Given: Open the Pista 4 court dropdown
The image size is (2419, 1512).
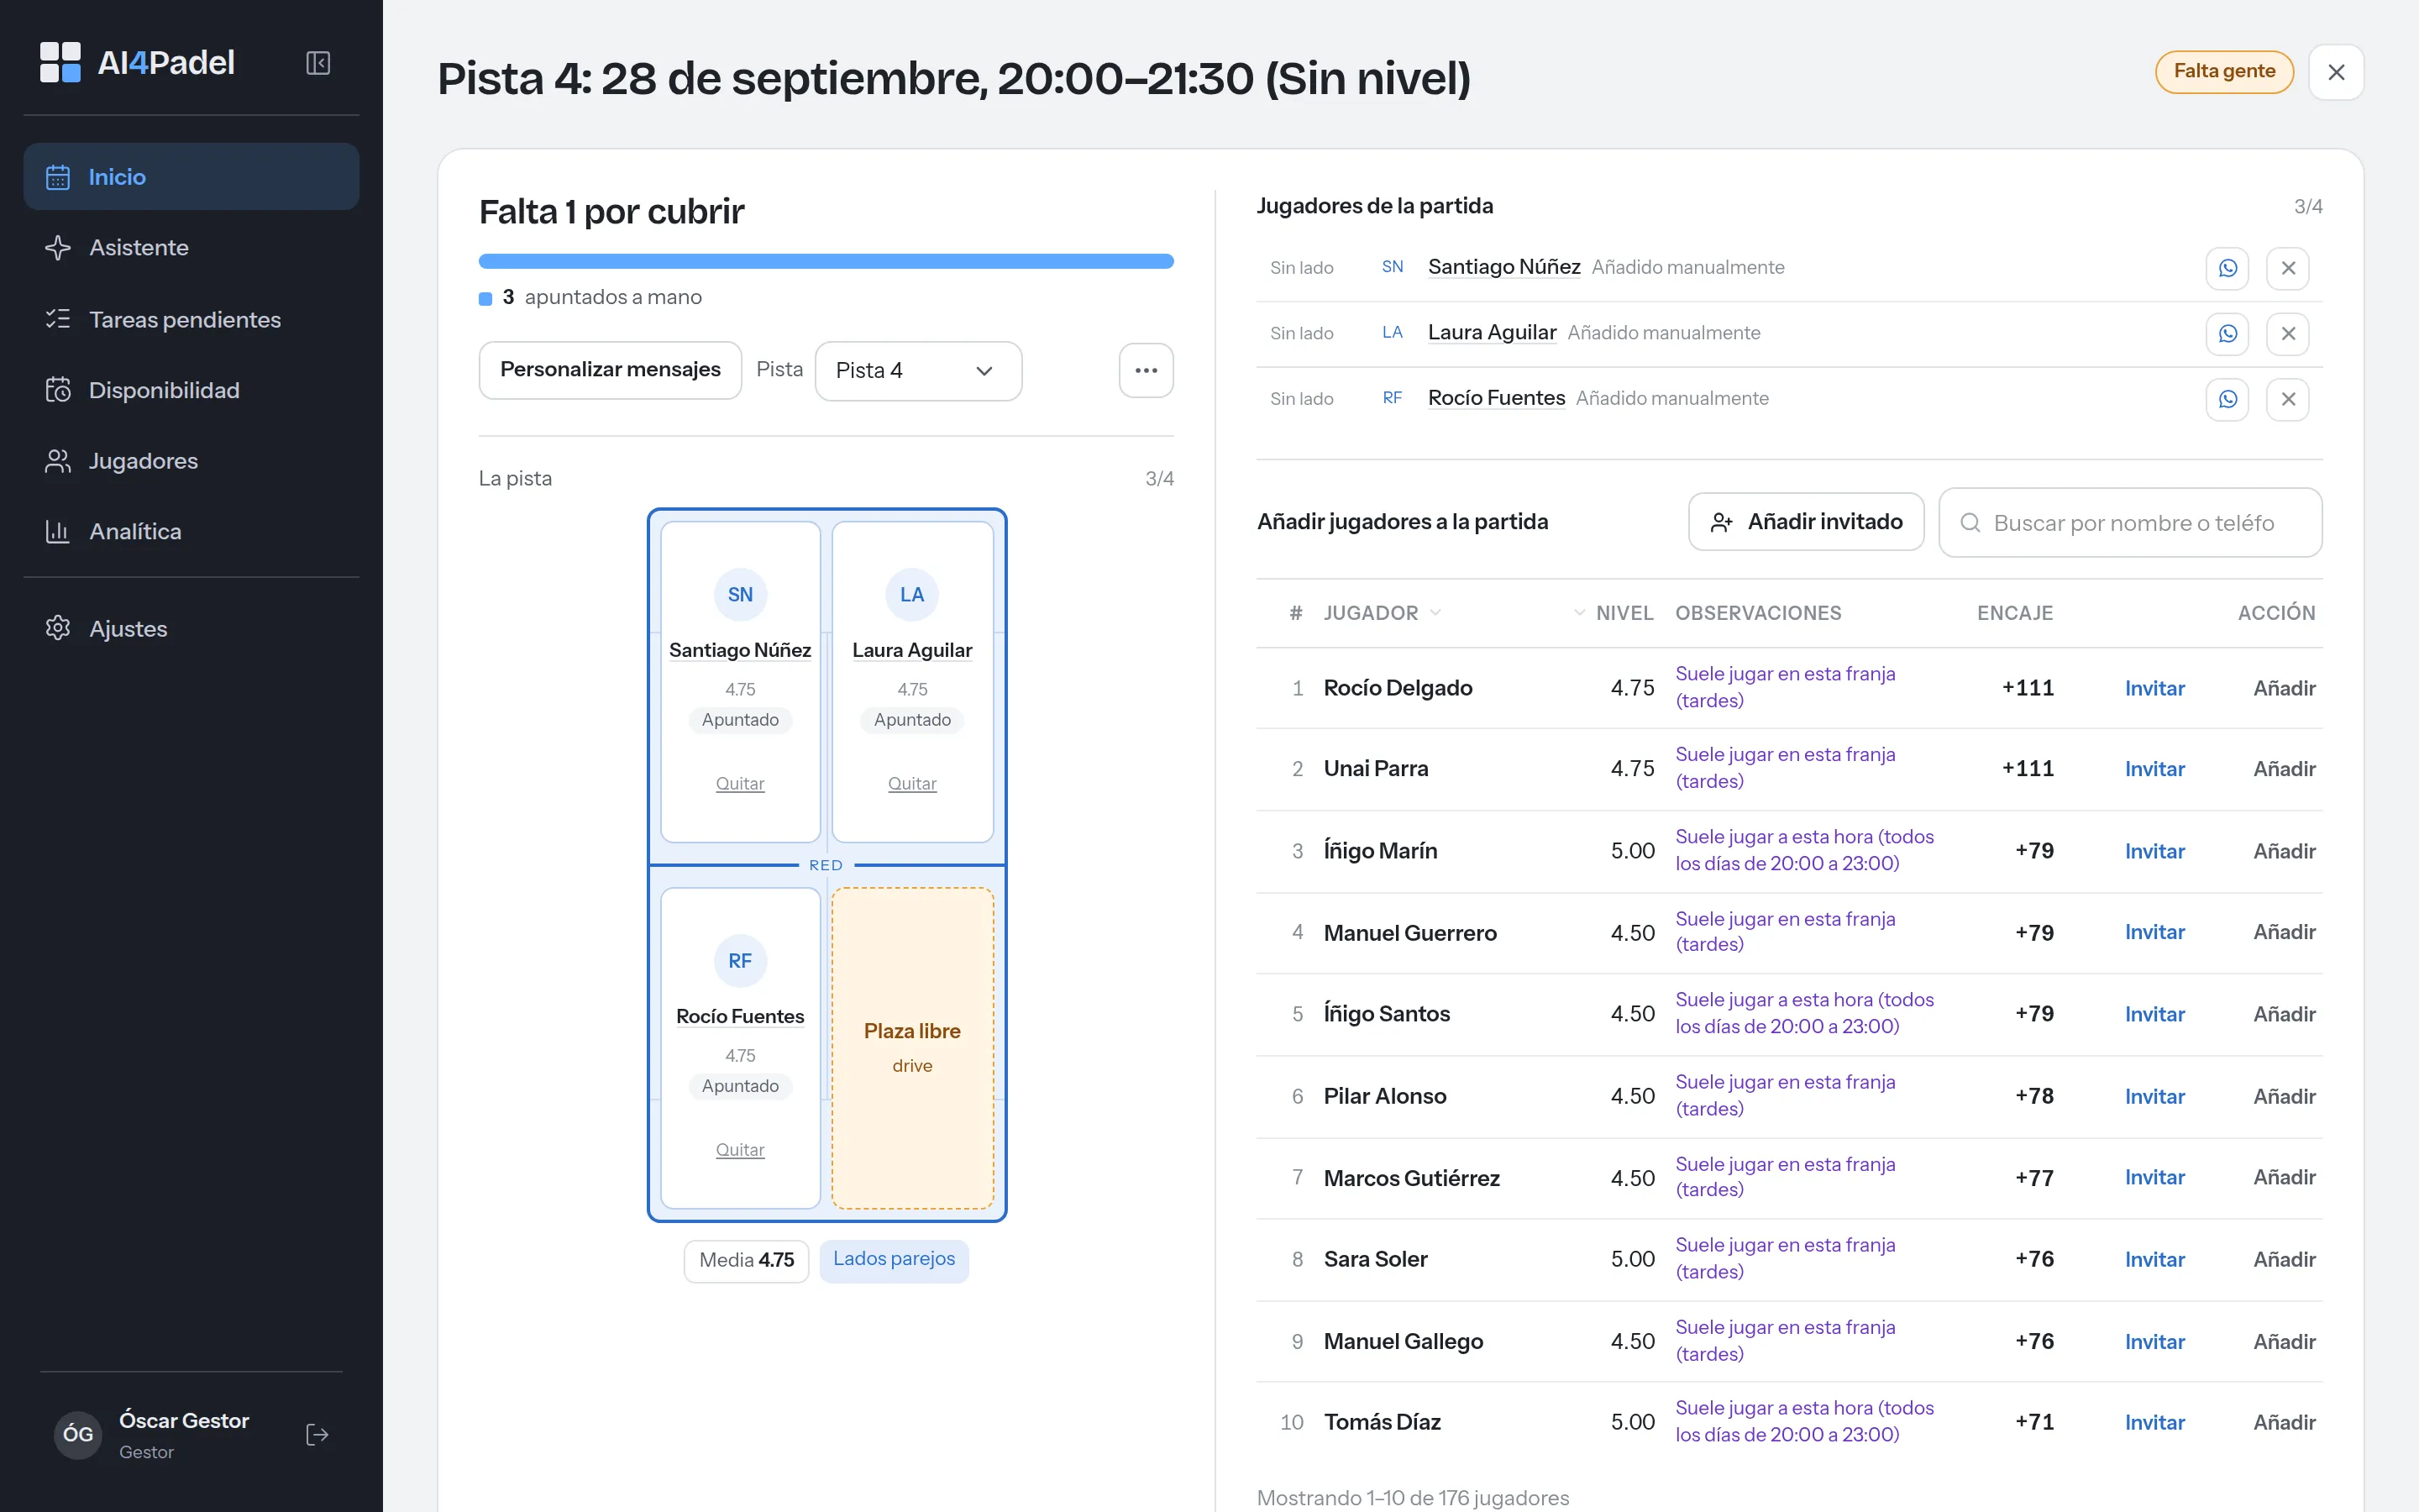Looking at the screenshot, I should (917, 371).
